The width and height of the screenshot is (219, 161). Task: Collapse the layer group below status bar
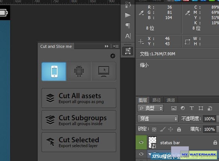pyautogui.click(x=150, y=154)
